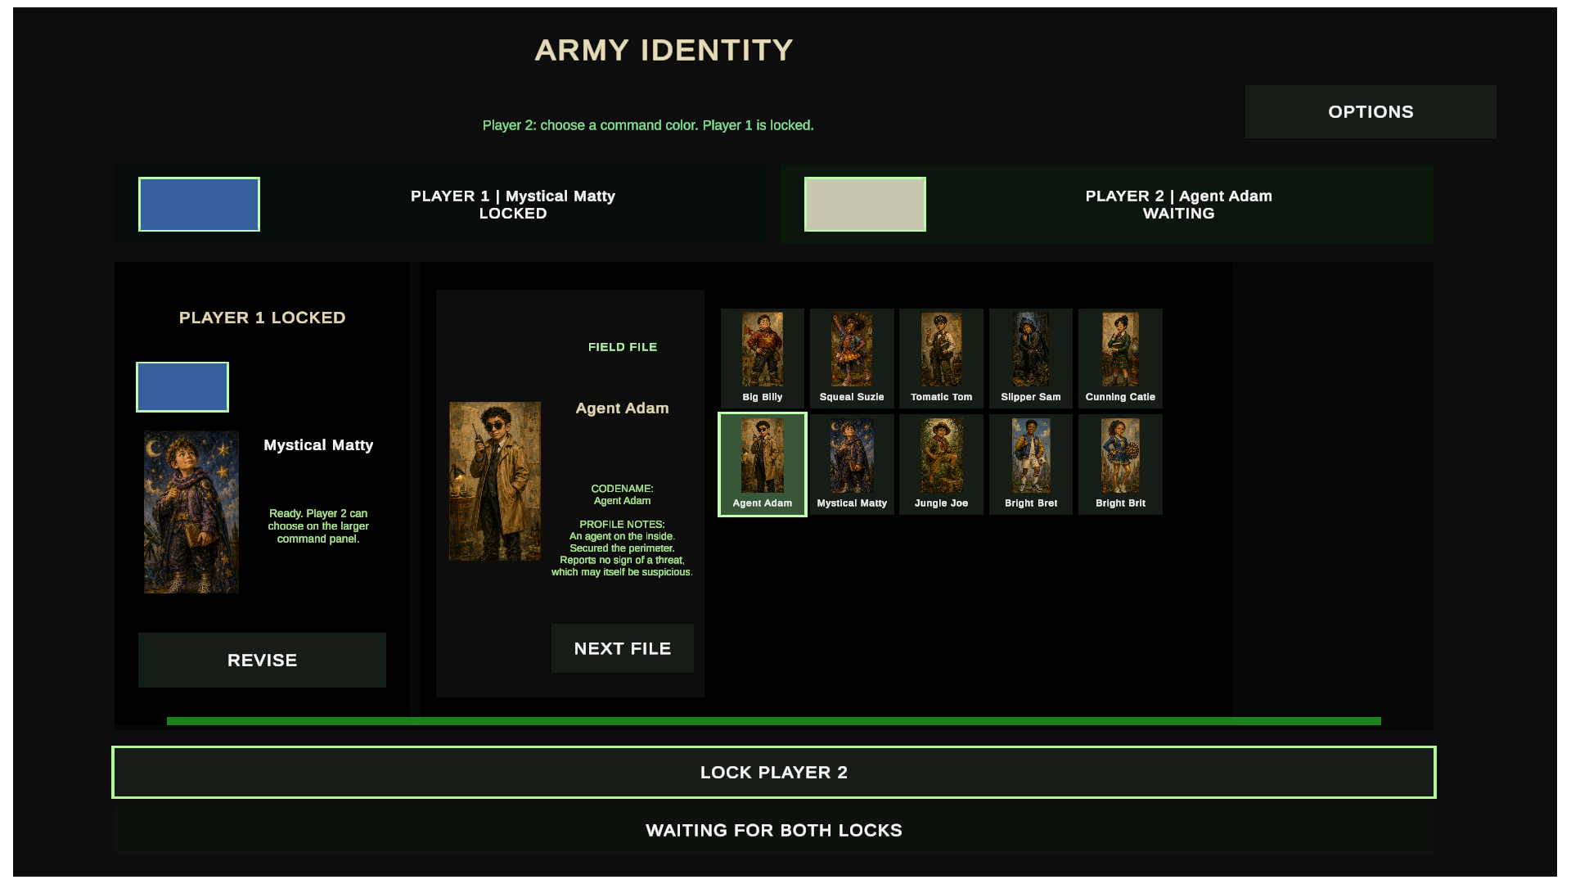This screenshot has height=884, width=1571.
Task: Click the Field File heading
Action: [622, 347]
